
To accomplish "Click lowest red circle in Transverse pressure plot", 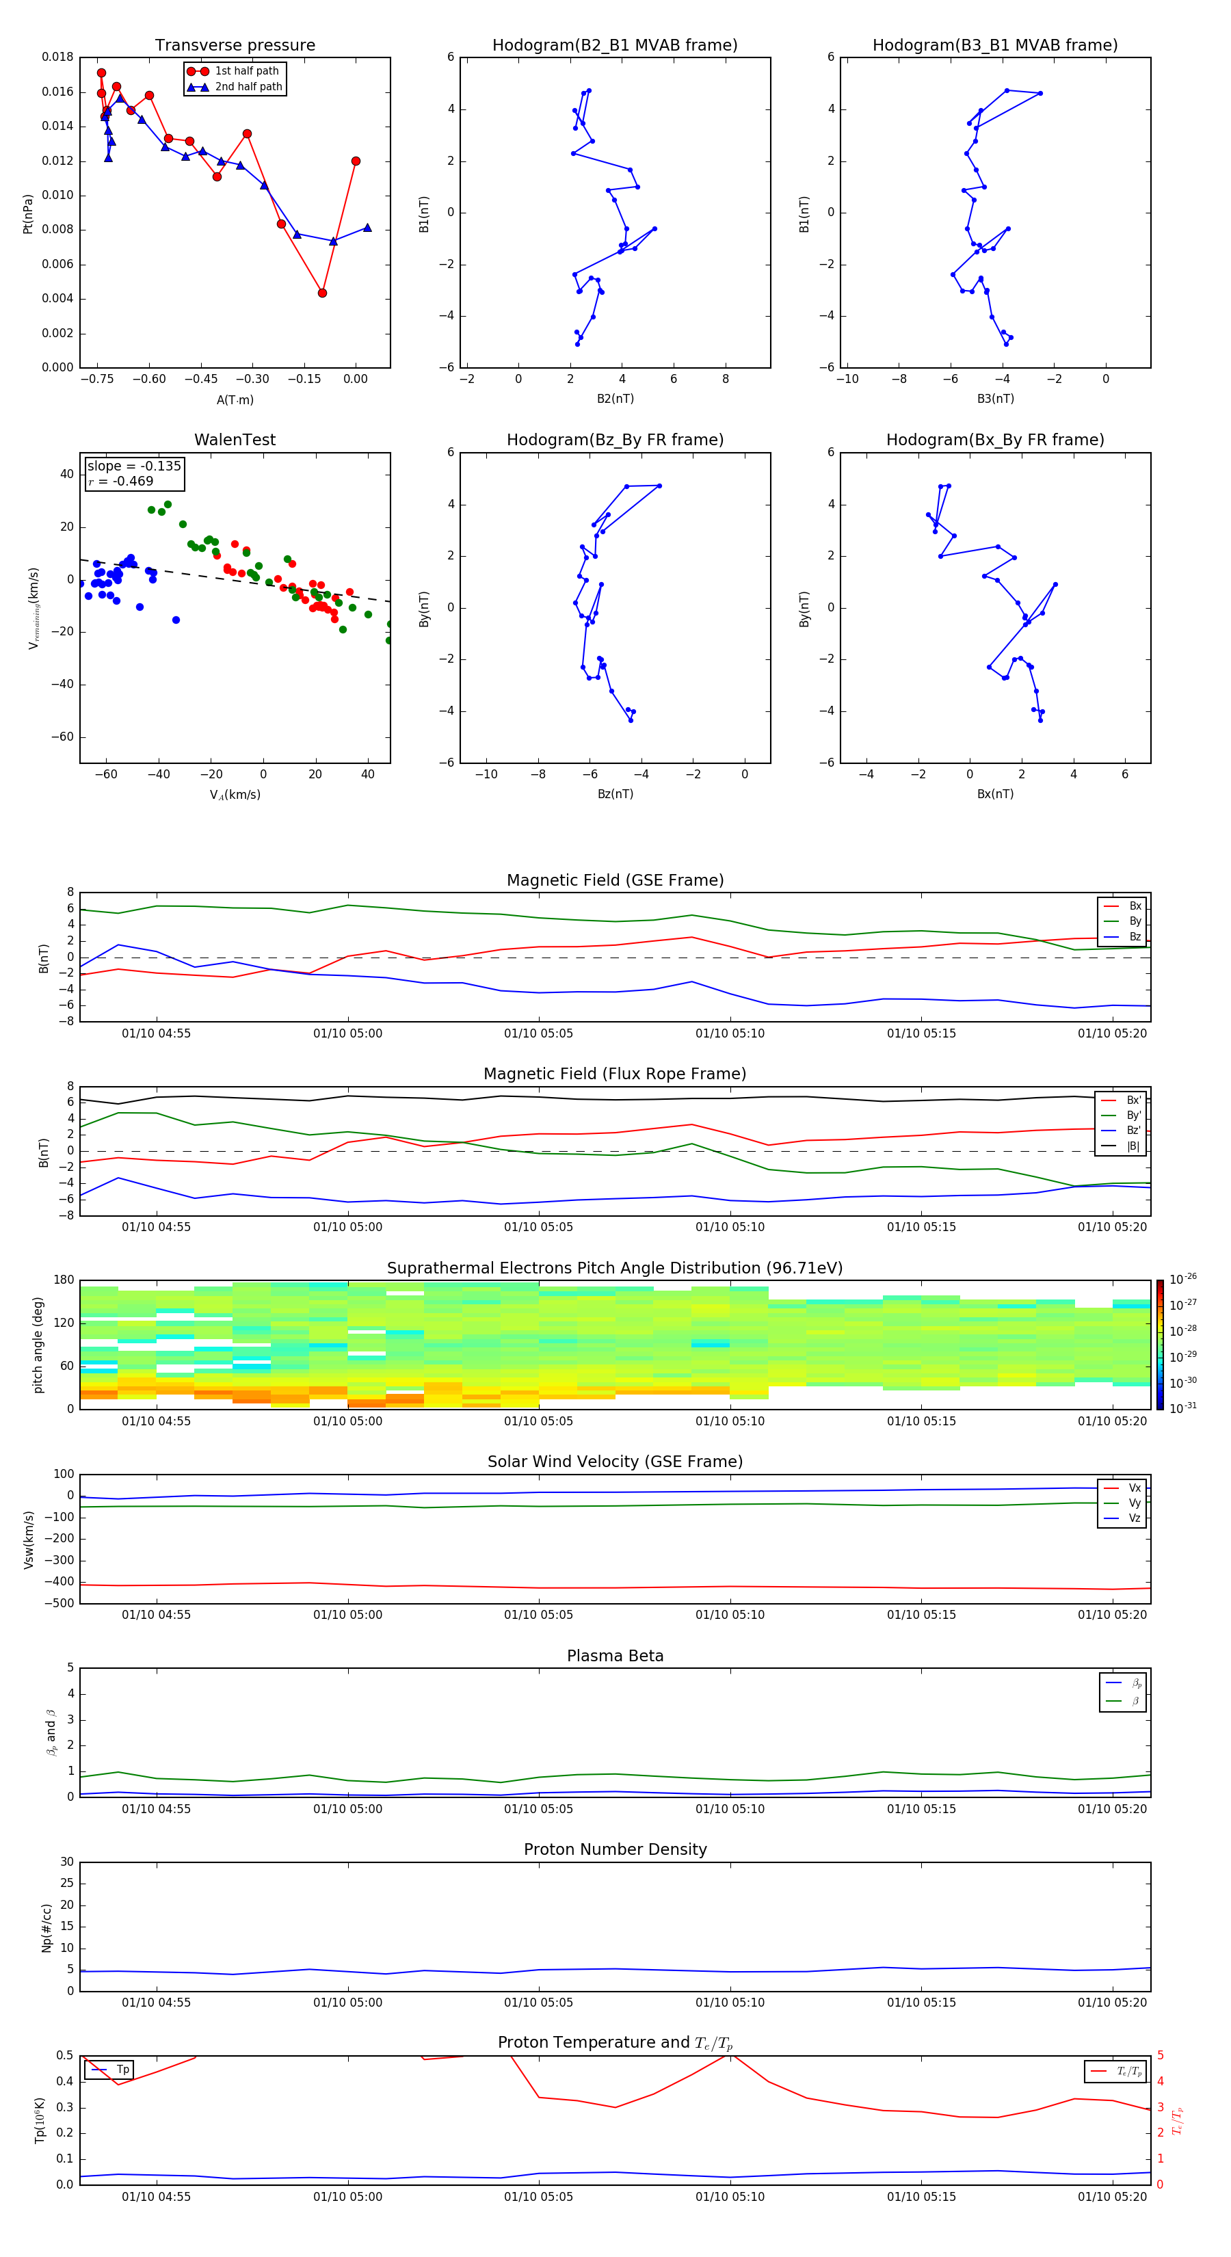I will click(322, 293).
